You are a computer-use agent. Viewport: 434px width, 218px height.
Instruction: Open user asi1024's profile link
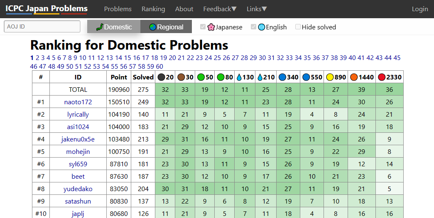click(x=78, y=127)
